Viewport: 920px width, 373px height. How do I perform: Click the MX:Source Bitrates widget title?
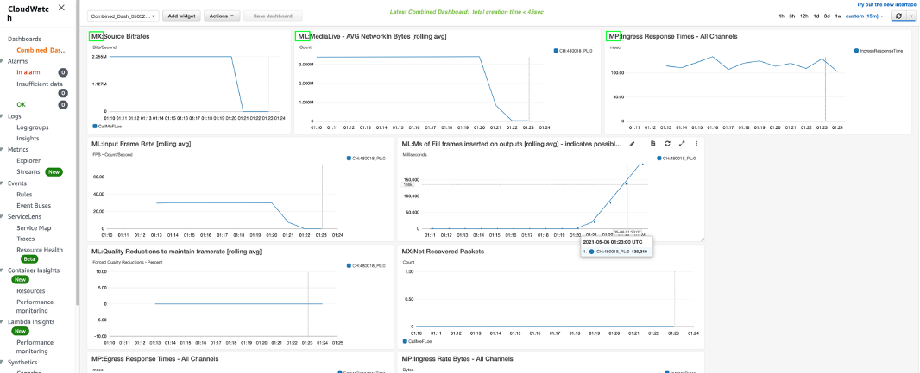click(120, 36)
